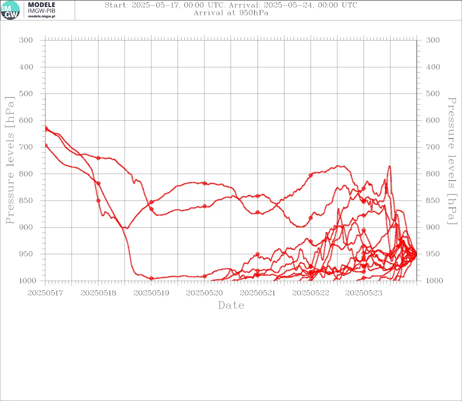
Task: Click the right axis 850 label
Action: pyautogui.click(x=433, y=200)
